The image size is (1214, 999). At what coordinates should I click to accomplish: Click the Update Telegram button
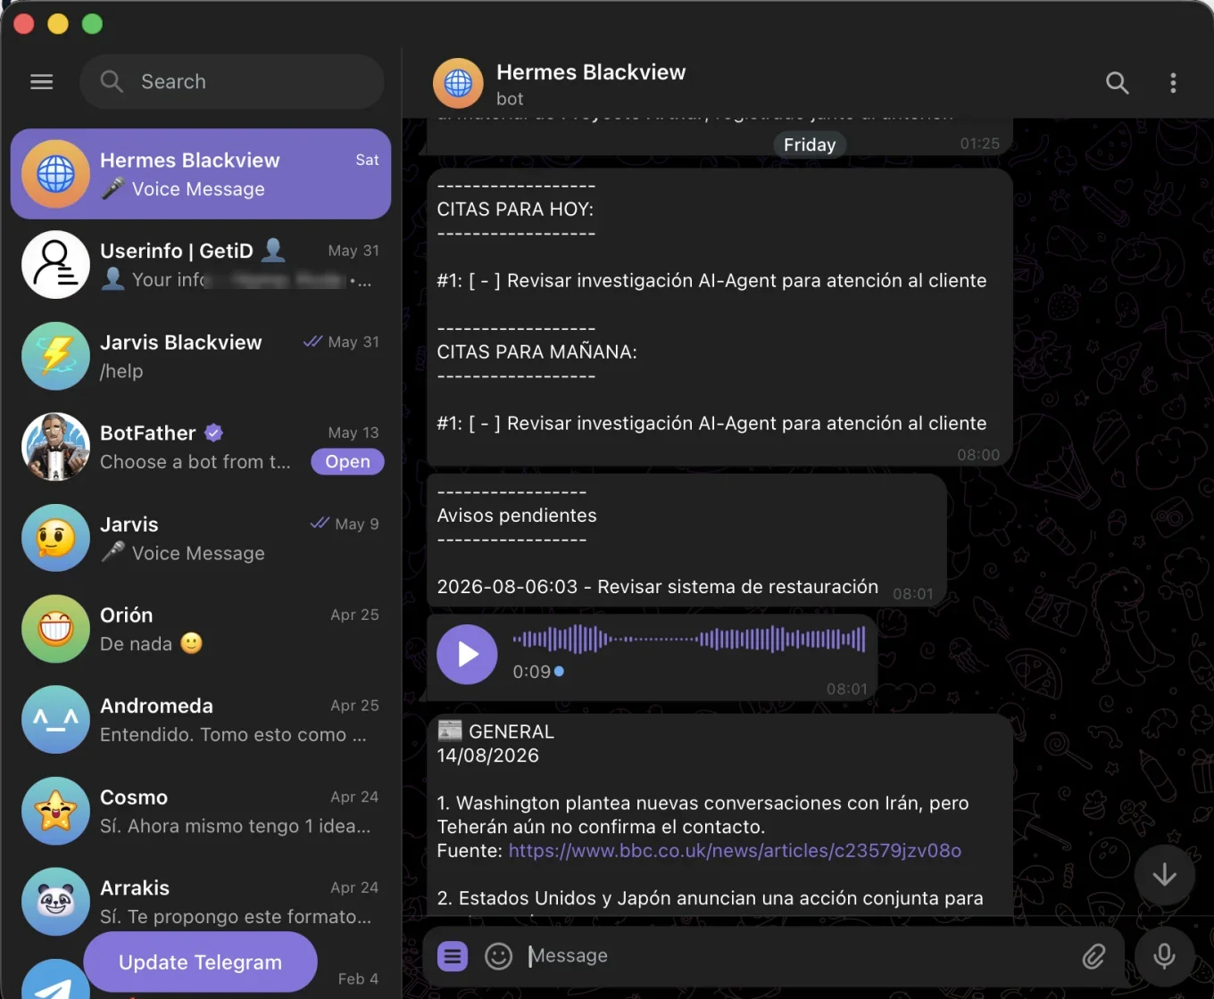[200, 962]
